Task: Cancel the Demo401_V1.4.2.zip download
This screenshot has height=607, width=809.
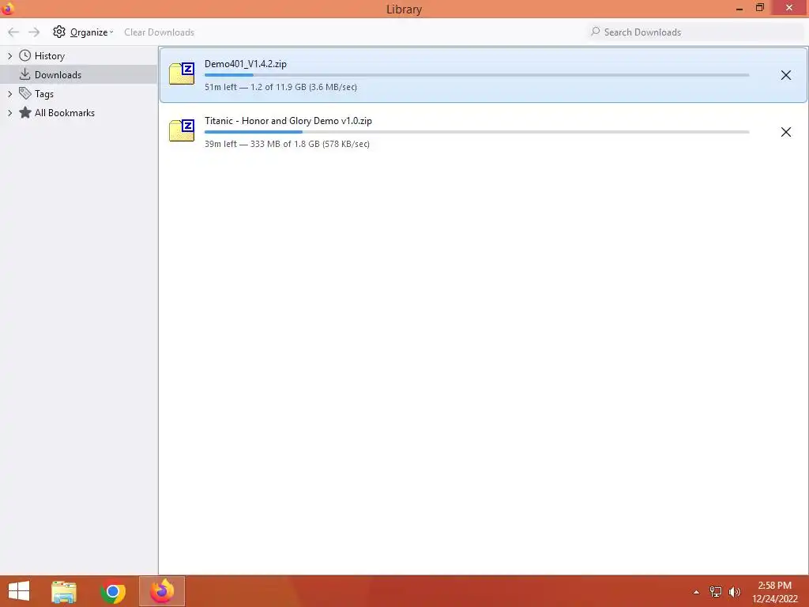Action: (x=786, y=75)
